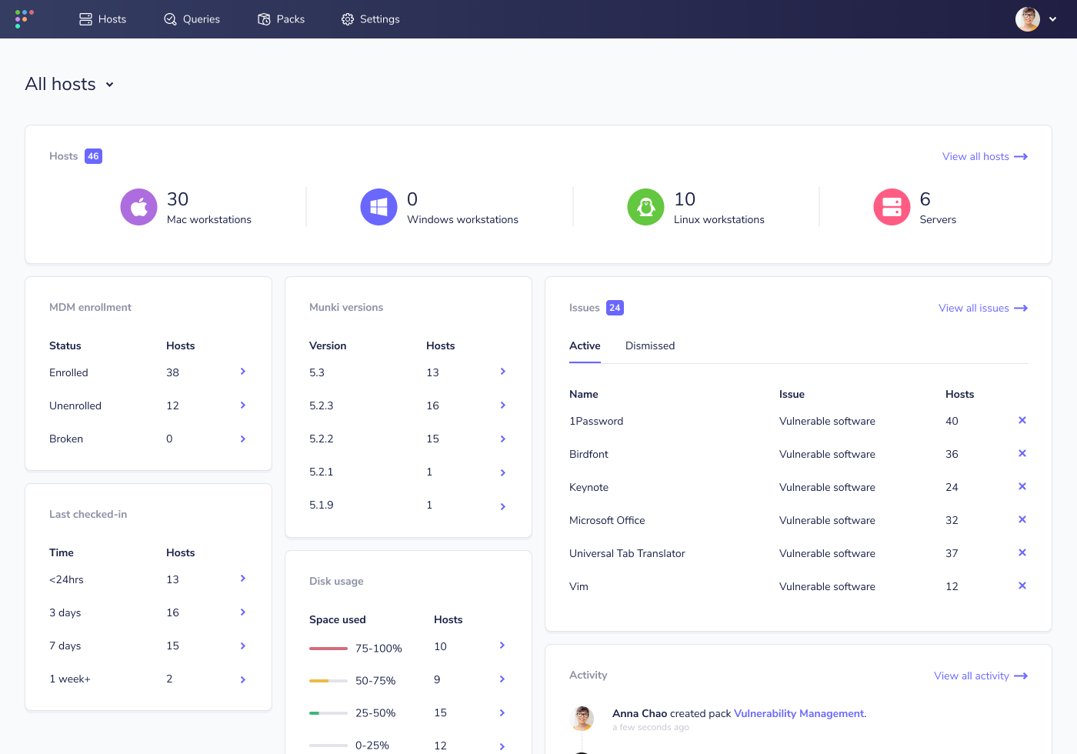Viewport: 1077px width, 754px height.
Task: Dismiss the 1Password vulnerable software issue
Action: pos(1022,420)
